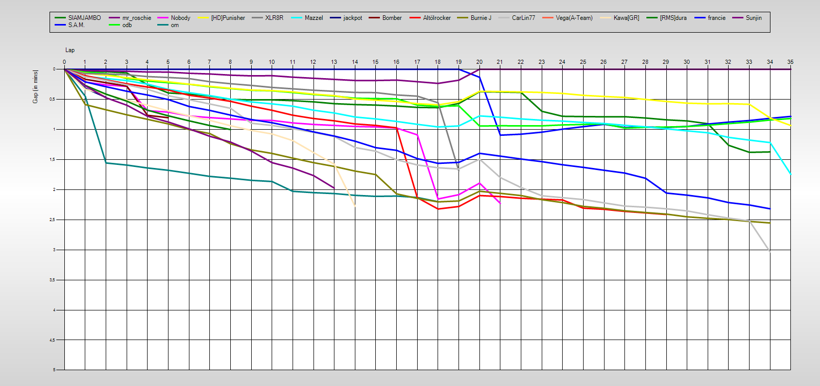Click the cyan Mazzel legend color line
Image resolution: width=820 pixels, height=386 pixels.
click(297, 18)
